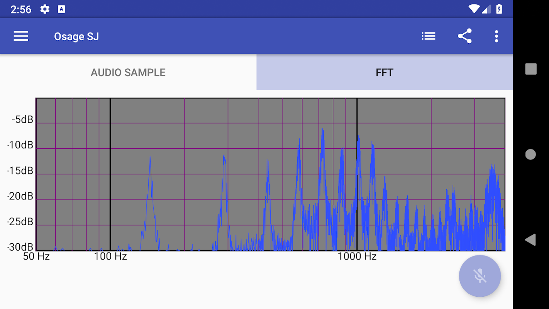
Task: Click the Osage SJ title
Action: tap(76, 36)
